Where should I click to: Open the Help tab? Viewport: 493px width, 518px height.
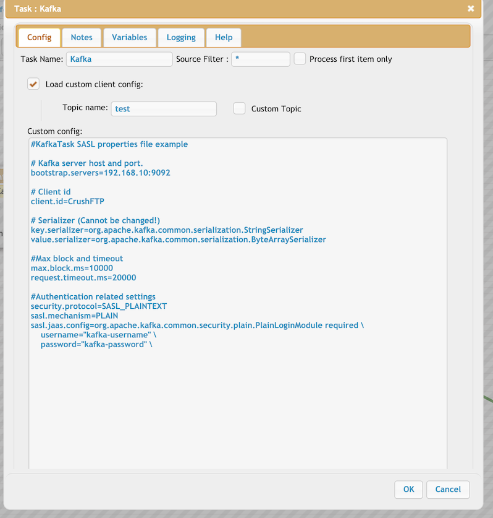click(x=224, y=37)
